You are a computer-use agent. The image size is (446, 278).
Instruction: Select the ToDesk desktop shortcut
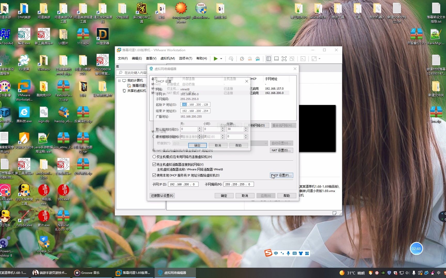pos(44,245)
